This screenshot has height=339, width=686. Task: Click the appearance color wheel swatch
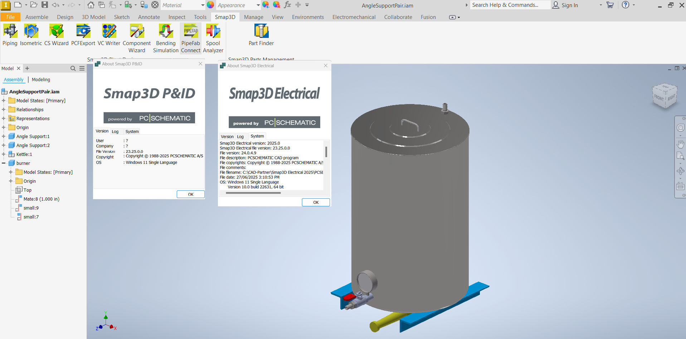click(x=210, y=5)
